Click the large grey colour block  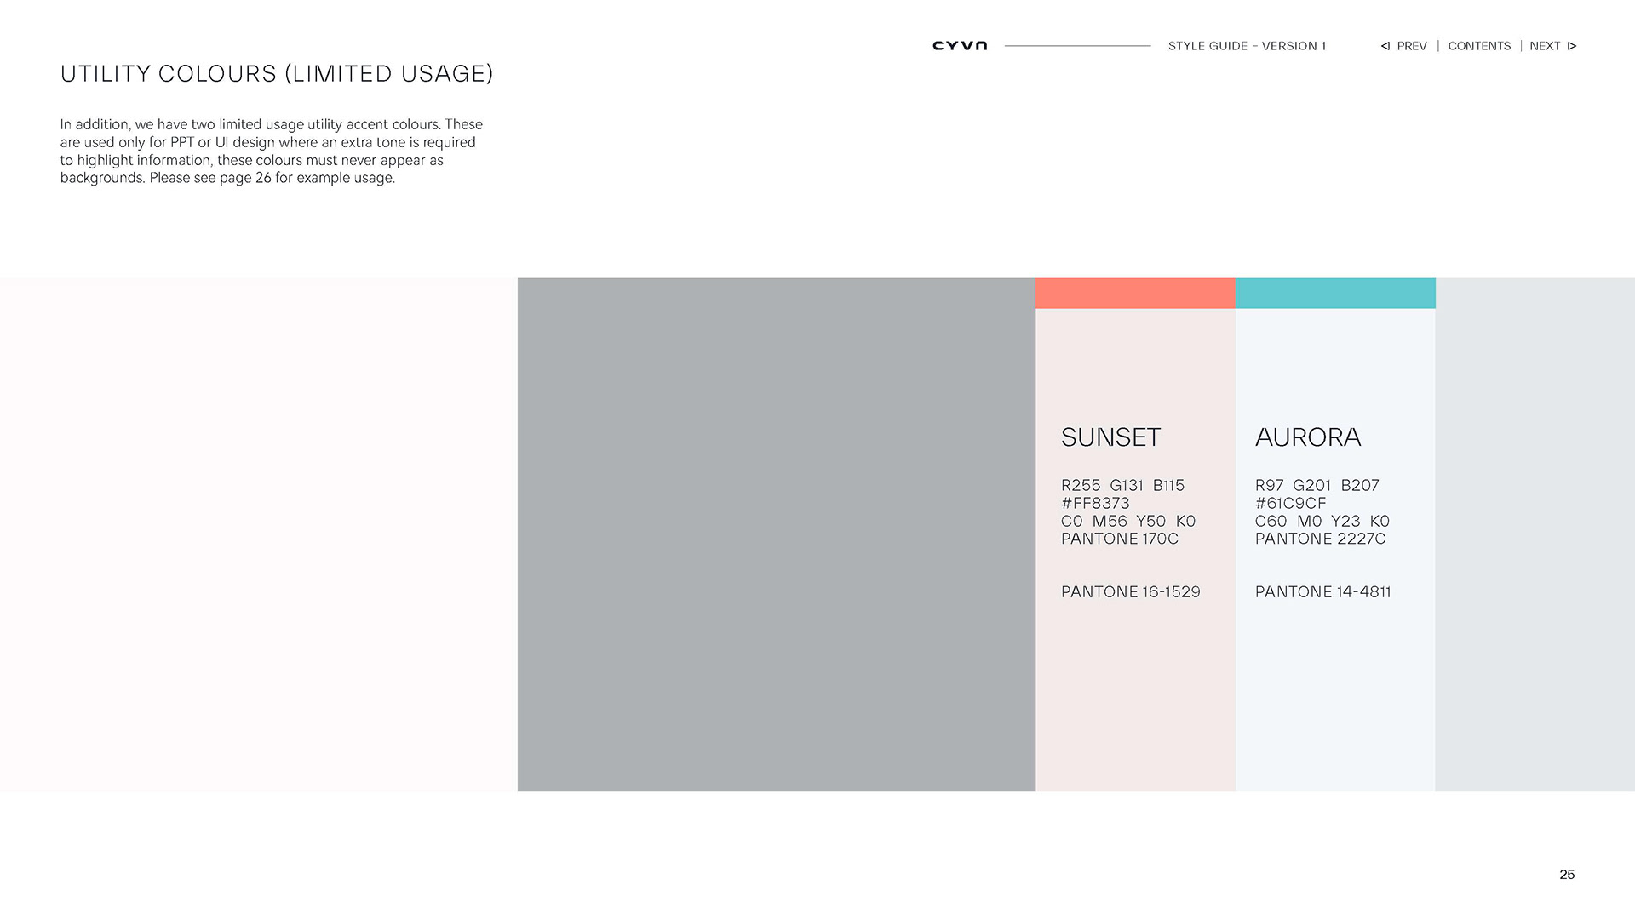point(776,534)
